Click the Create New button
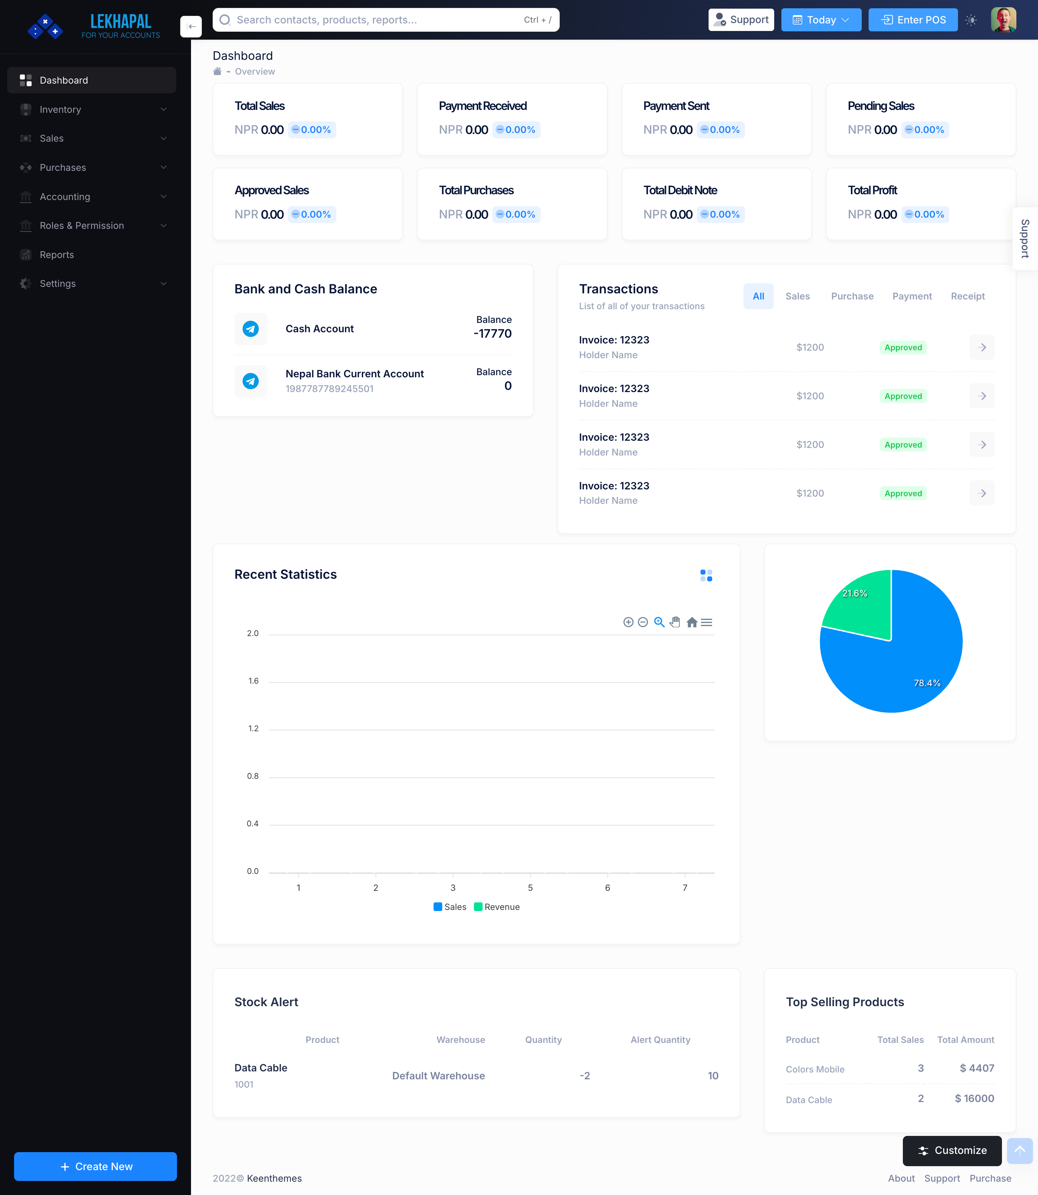This screenshot has width=1038, height=1195. point(95,1166)
